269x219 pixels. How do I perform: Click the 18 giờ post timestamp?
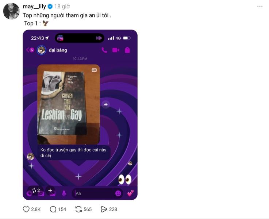[62, 7]
